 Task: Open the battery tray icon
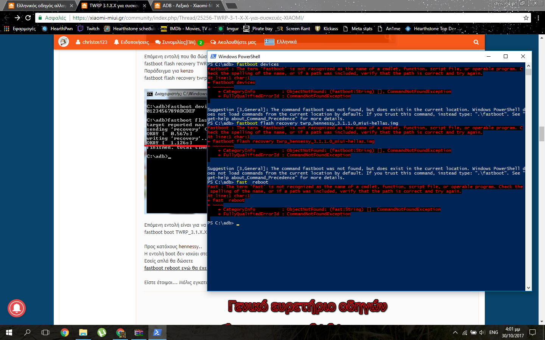tap(473, 332)
